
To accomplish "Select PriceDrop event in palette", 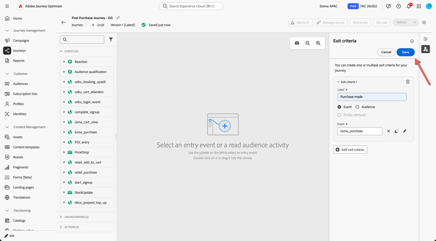I will pyautogui.click(x=87, y=152).
